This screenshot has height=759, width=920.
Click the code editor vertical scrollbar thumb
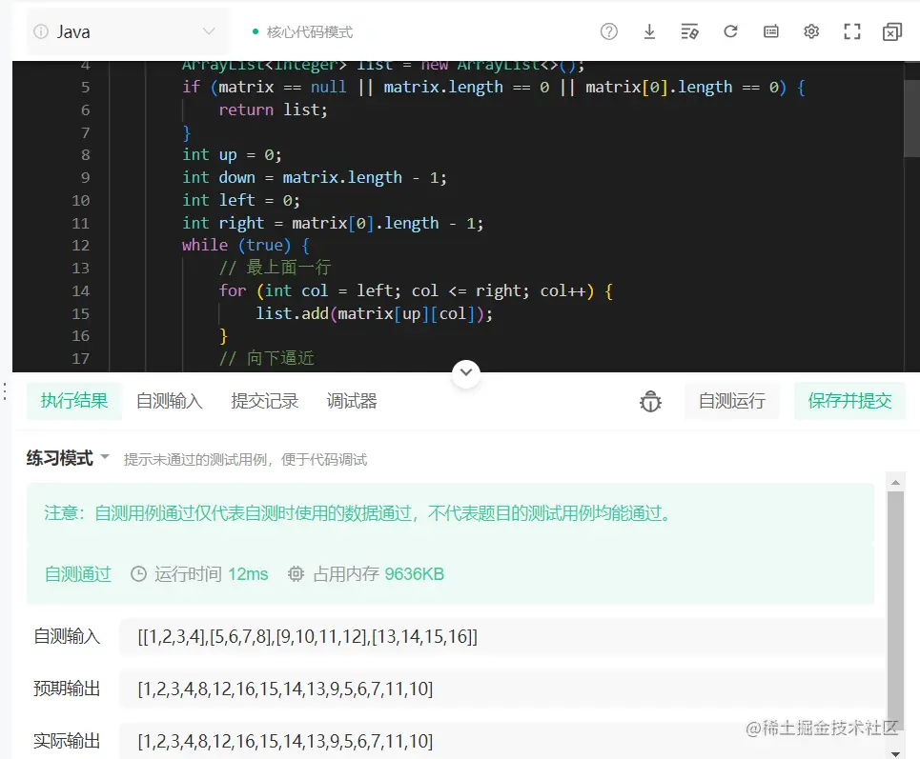[911, 118]
